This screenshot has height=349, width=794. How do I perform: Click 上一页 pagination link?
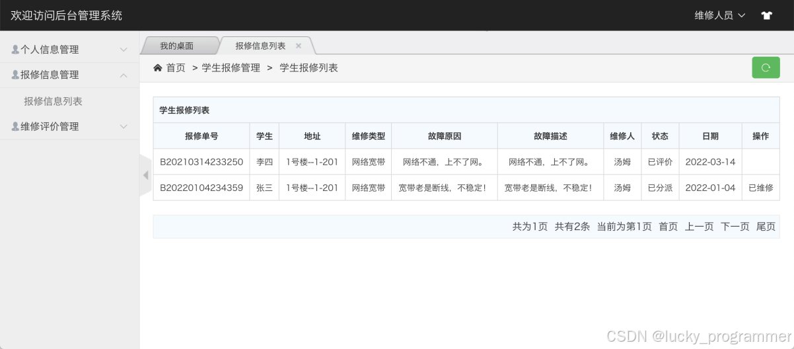pos(699,226)
